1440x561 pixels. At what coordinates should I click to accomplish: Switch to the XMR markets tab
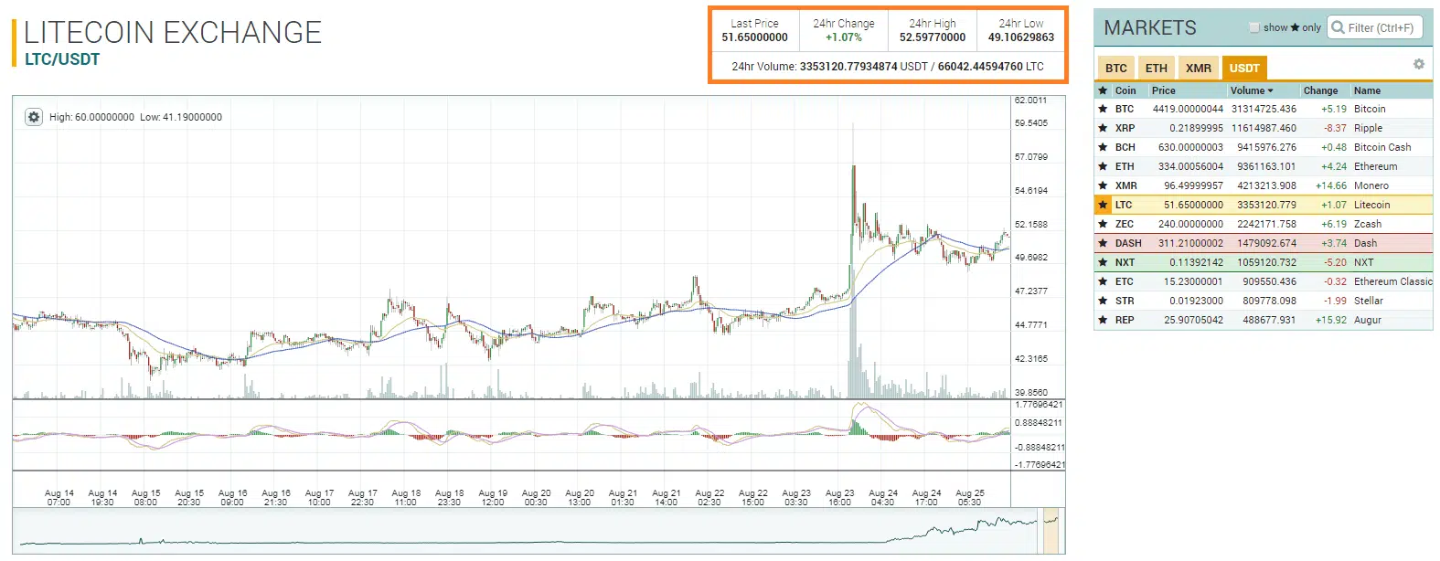pos(1198,68)
